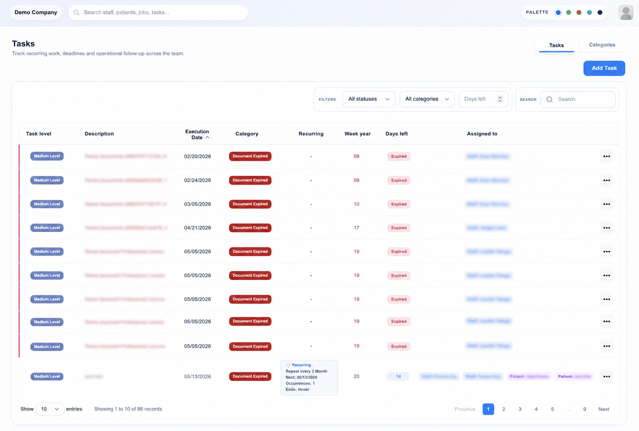Select the teal palette color
Viewport: 639px width, 431px height.
pos(589,13)
